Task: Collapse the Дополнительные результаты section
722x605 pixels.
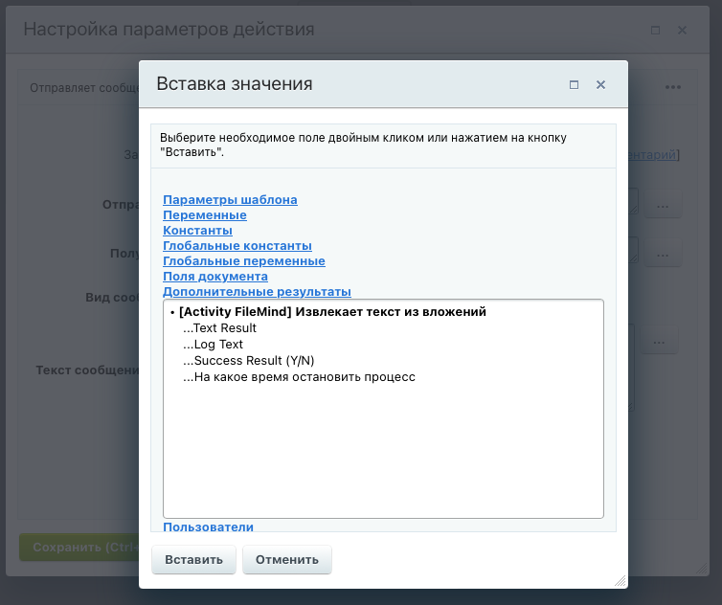Action: (257, 291)
